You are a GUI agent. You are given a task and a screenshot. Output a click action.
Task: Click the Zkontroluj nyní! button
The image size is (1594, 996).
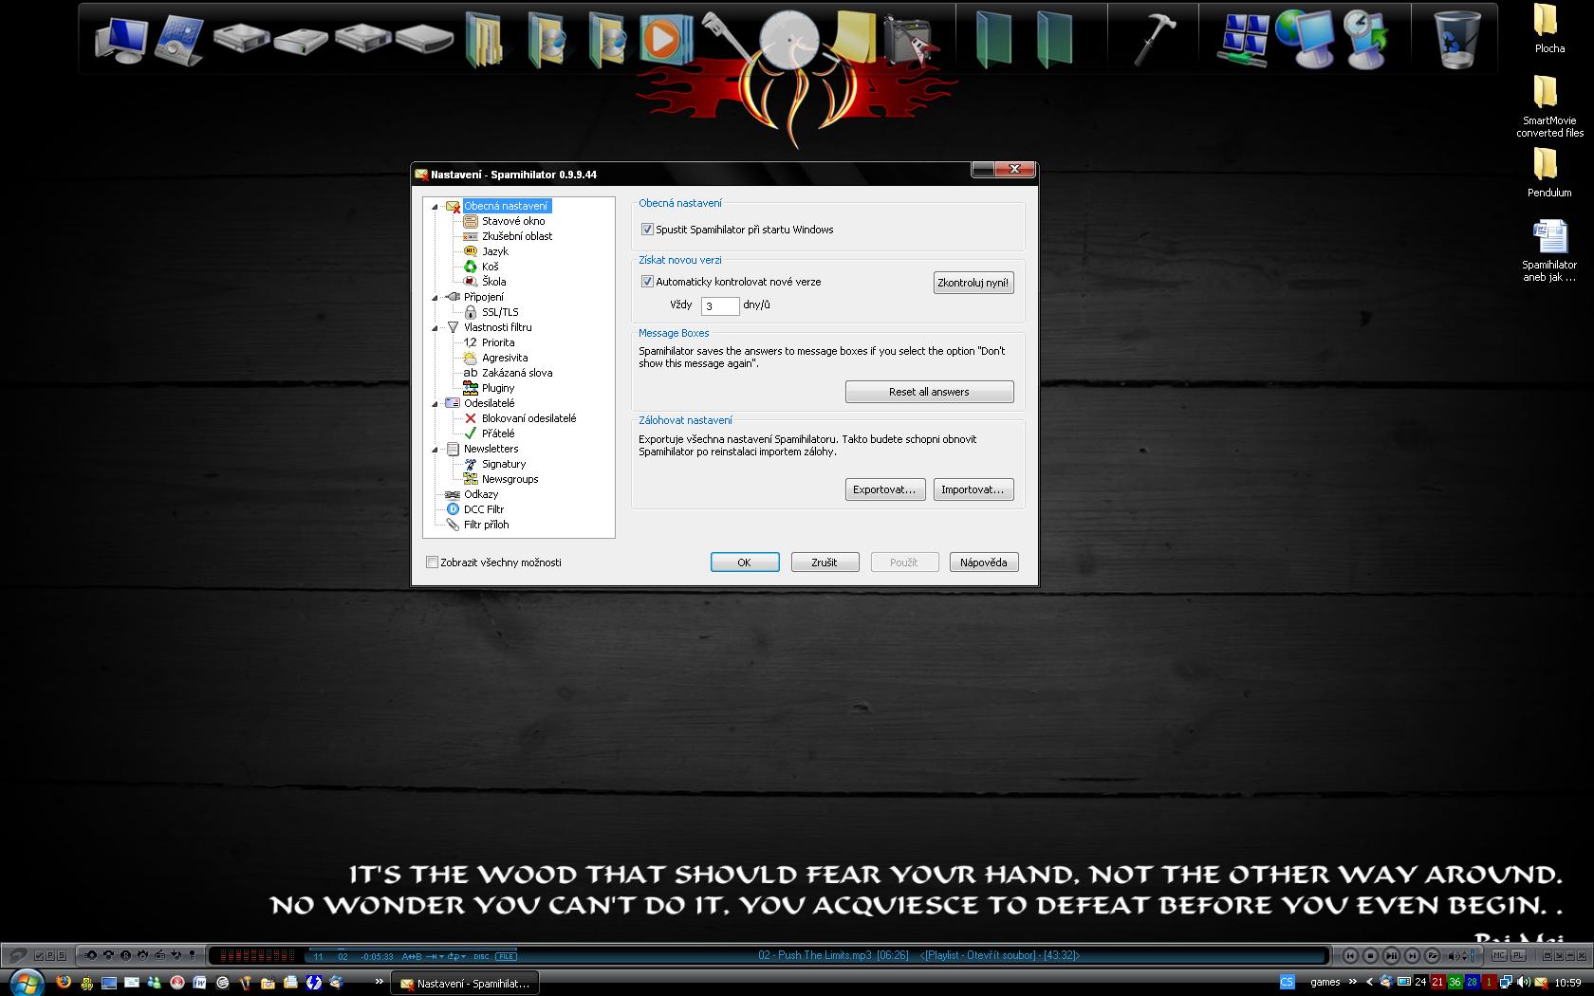973,283
